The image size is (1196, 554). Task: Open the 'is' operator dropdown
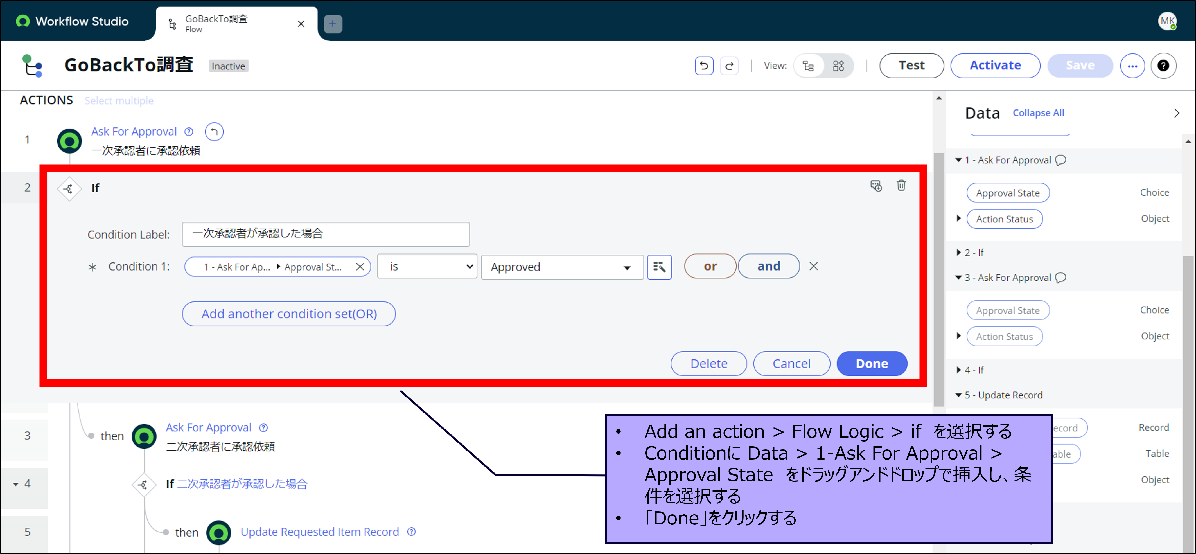(427, 267)
